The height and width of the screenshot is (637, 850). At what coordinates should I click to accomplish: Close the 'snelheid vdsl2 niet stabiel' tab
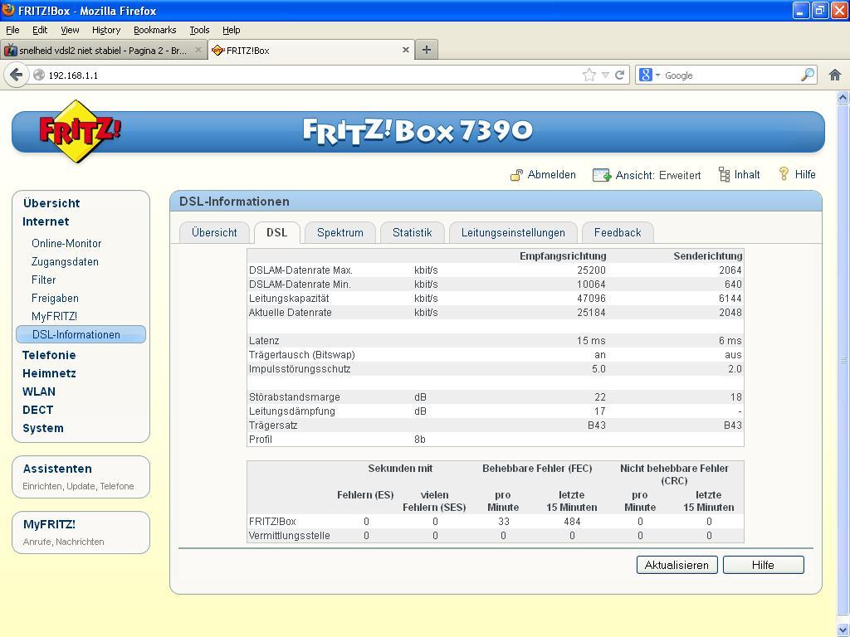coord(198,50)
